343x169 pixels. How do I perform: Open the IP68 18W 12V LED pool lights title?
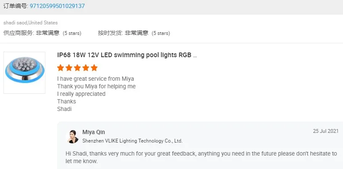tap(127, 55)
